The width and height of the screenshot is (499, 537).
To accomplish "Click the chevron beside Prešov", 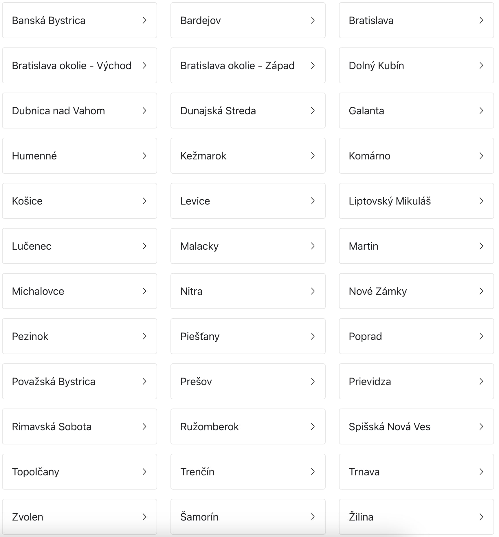I will [313, 381].
